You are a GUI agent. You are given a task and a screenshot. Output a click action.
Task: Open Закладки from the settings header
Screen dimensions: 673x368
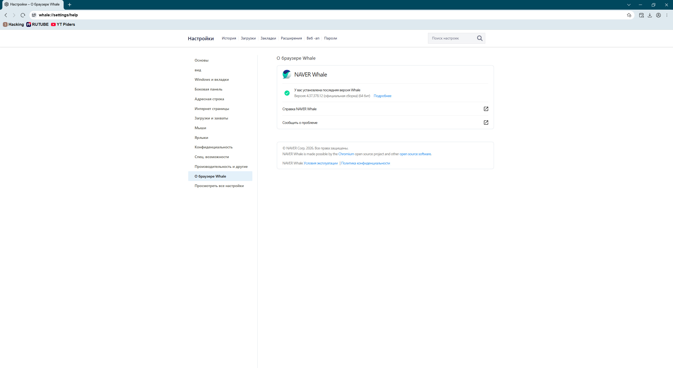(x=268, y=38)
